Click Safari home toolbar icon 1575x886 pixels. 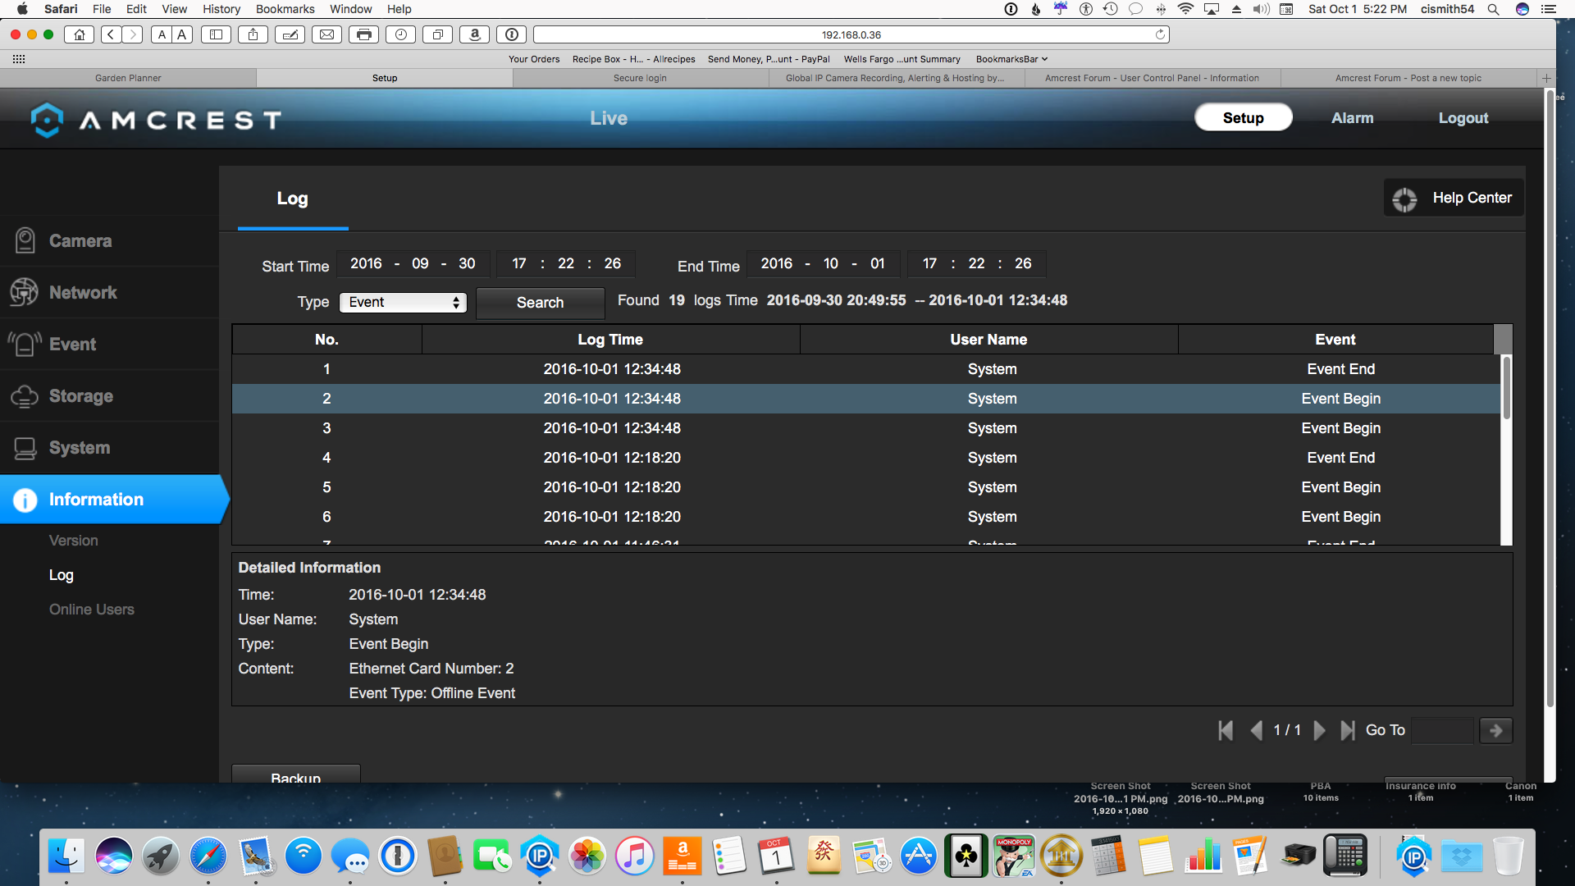[80, 34]
